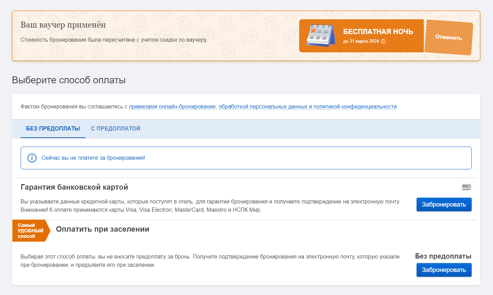Click the voucher info icon near expiry date
The height and width of the screenshot is (295, 493).
coord(383,41)
